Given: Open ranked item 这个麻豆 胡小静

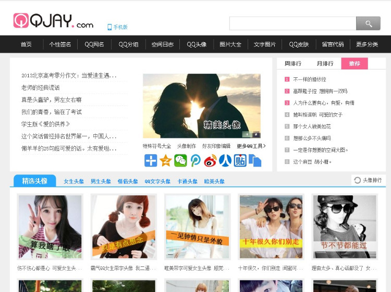Looking at the screenshot, I should (x=312, y=162).
